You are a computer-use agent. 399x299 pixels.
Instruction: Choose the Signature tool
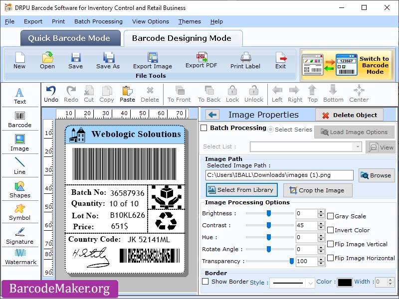pyautogui.click(x=20, y=237)
